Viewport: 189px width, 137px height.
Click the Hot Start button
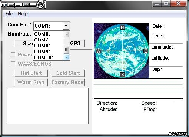pos(31,73)
